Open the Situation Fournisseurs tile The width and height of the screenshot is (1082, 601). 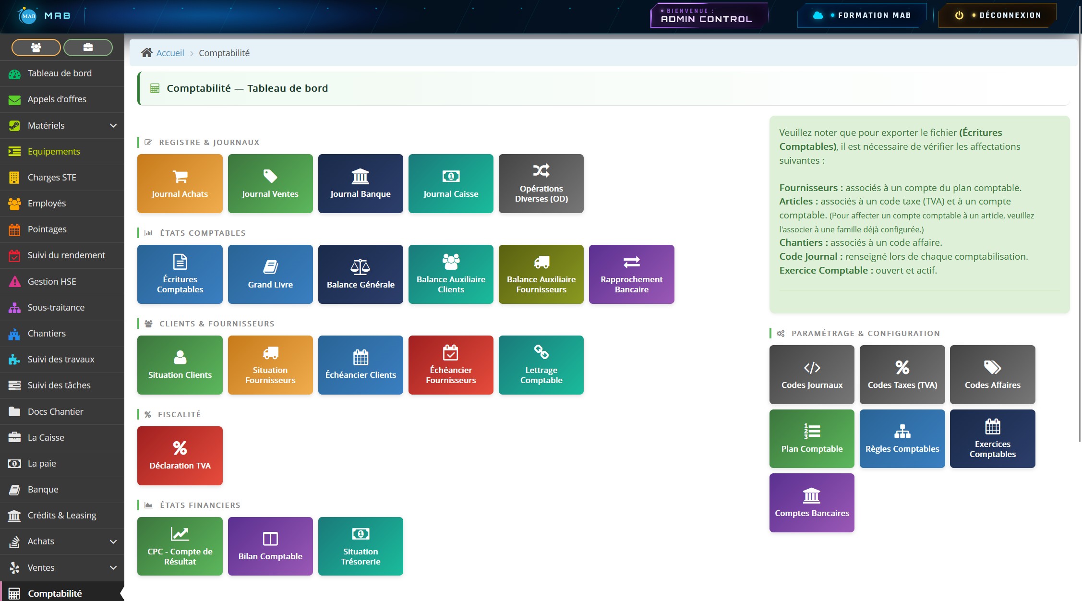[270, 365]
